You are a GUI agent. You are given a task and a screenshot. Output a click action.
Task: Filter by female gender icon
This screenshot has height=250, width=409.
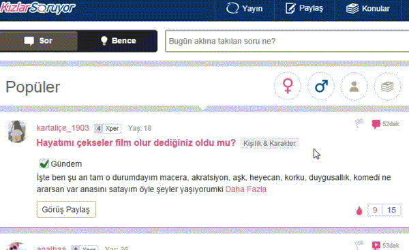click(288, 87)
